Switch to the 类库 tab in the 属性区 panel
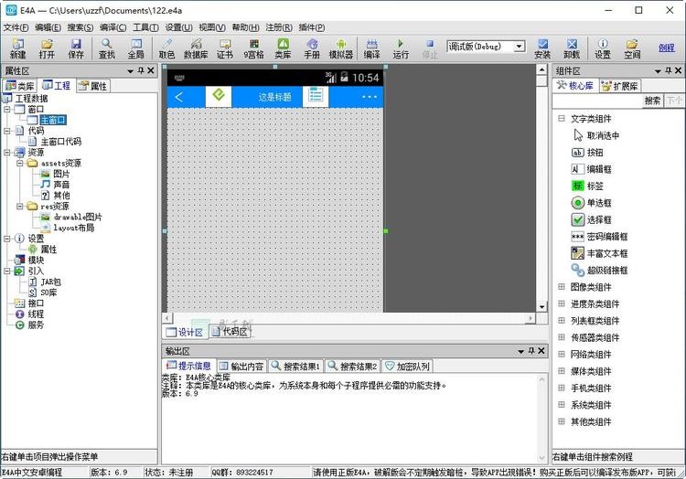686x479 pixels. (x=20, y=86)
